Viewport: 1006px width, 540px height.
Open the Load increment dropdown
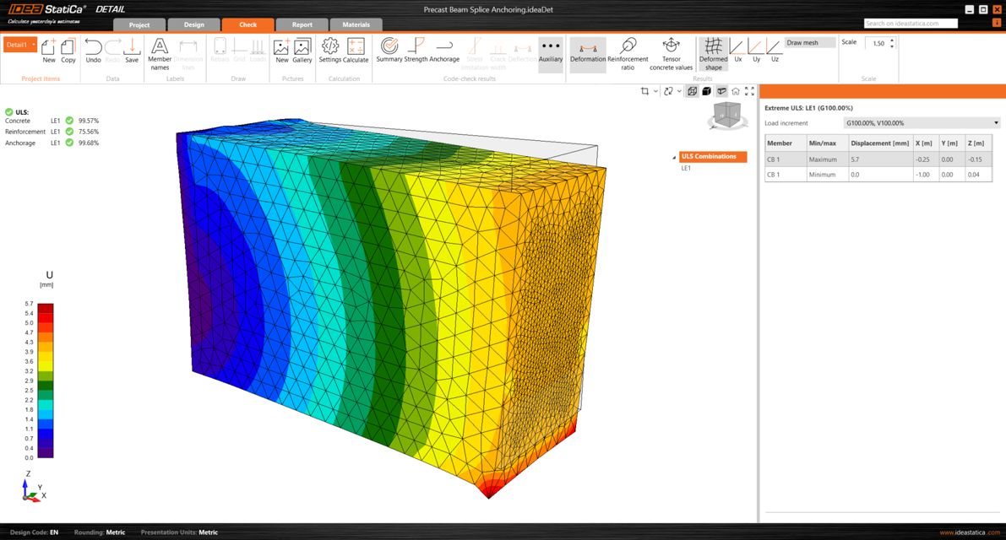click(922, 123)
